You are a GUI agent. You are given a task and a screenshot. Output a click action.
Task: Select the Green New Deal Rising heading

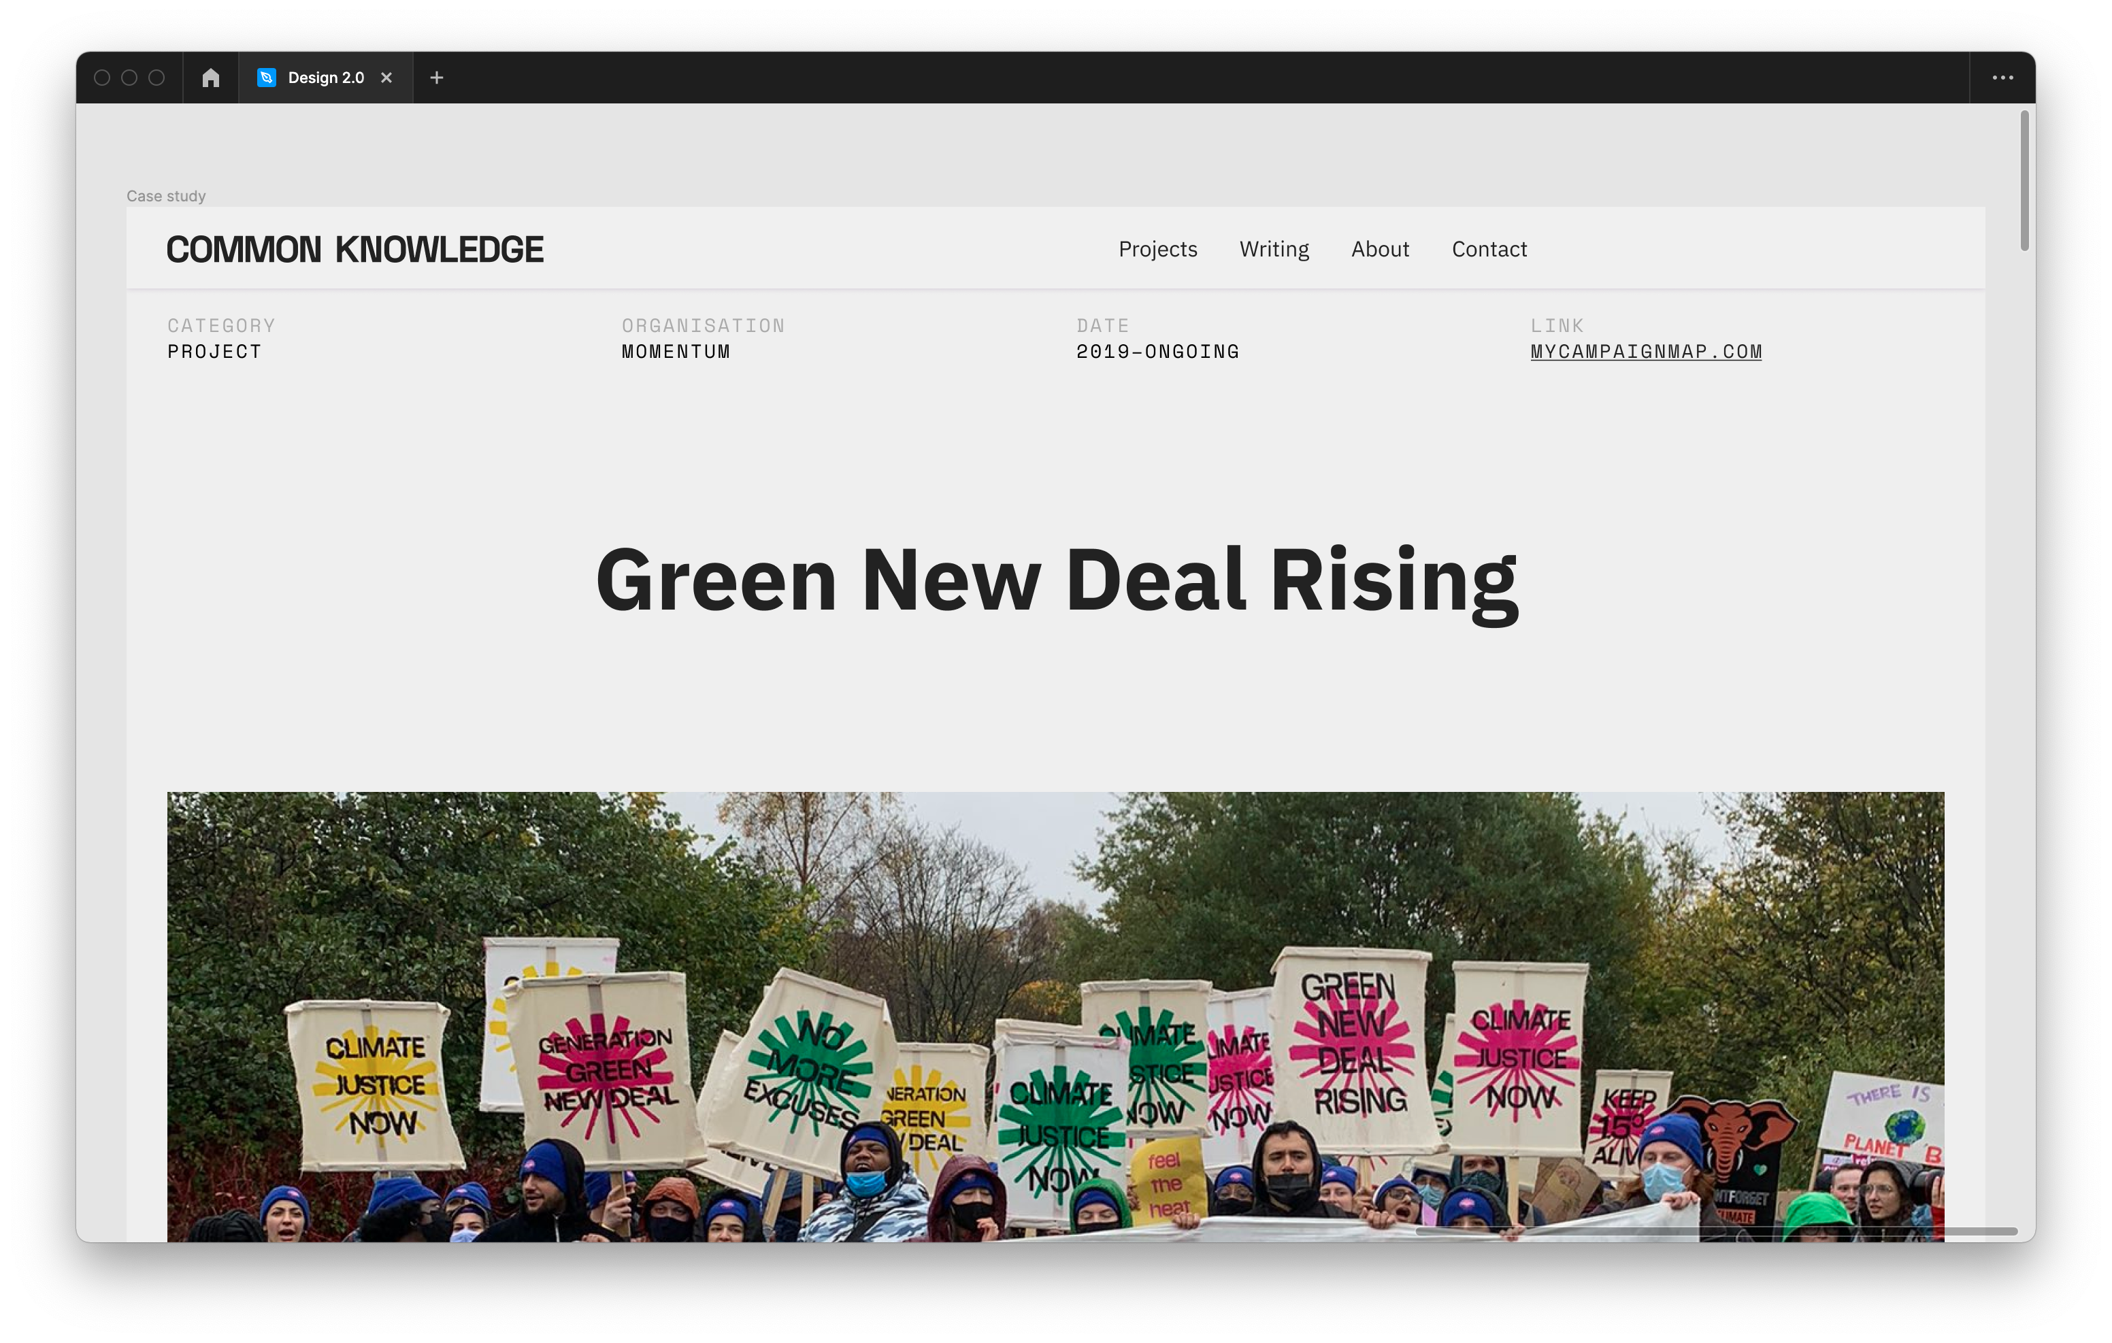1056,581
